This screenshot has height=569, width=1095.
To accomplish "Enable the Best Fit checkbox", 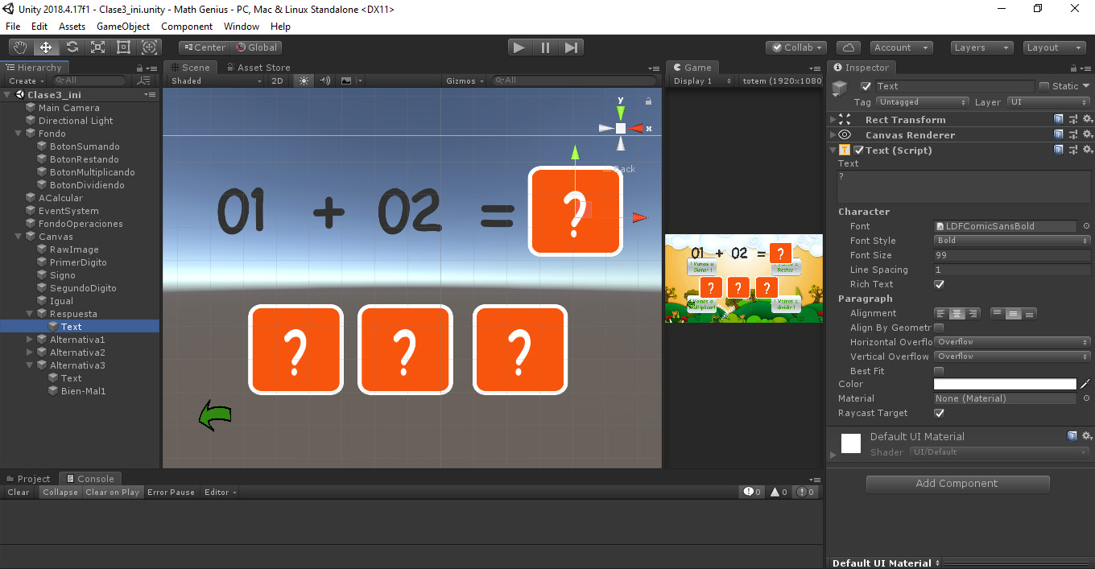I will [939, 371].
